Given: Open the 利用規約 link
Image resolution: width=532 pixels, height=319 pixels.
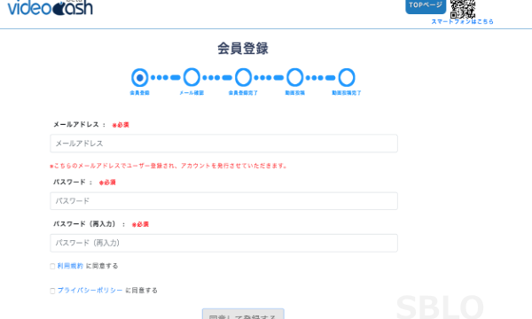Looking at the screenshot, I should (x=70, y=266).
